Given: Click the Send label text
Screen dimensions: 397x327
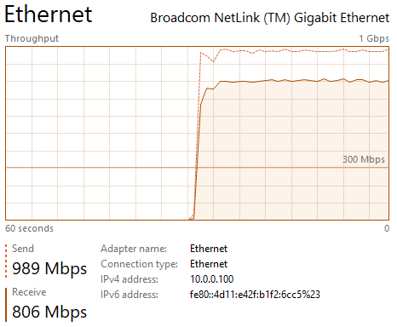Looking at the screenshot, I should pos(23,249).
